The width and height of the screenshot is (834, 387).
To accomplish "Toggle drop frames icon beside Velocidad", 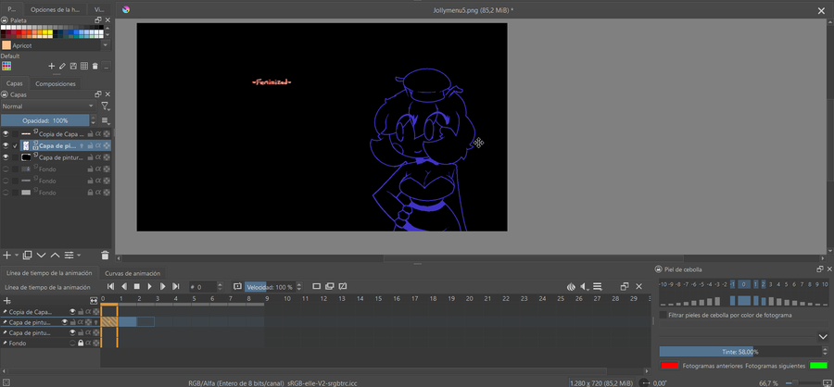I will (238, 286).
